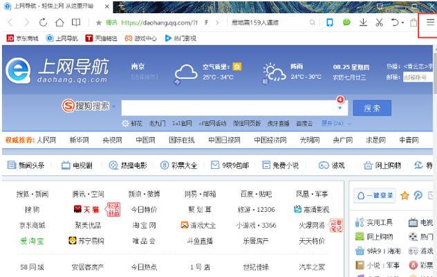Open 热门影视 bookmark
Image resolution: width=437 pixels, height=277 pixels.
pyautogui.click(x=180, y=38)
